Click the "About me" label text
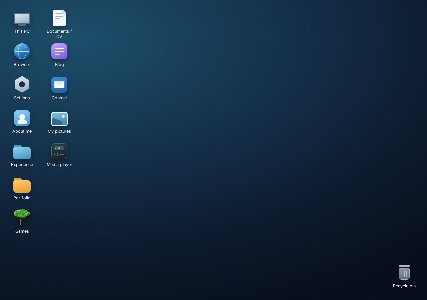 pos(22,131)
